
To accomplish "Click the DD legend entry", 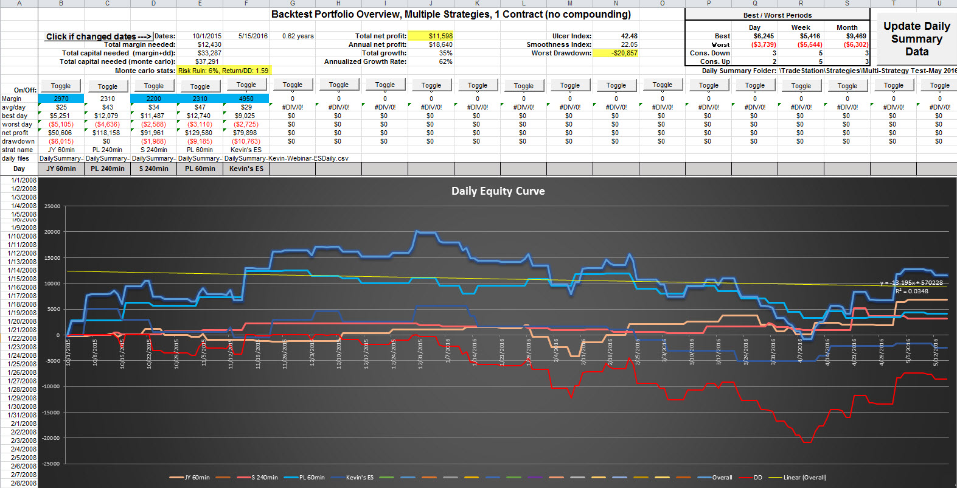I will [750, 478].
